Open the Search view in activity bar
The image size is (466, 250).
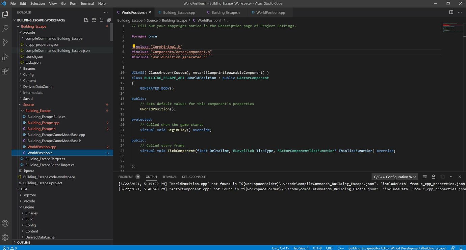(5, 28)
